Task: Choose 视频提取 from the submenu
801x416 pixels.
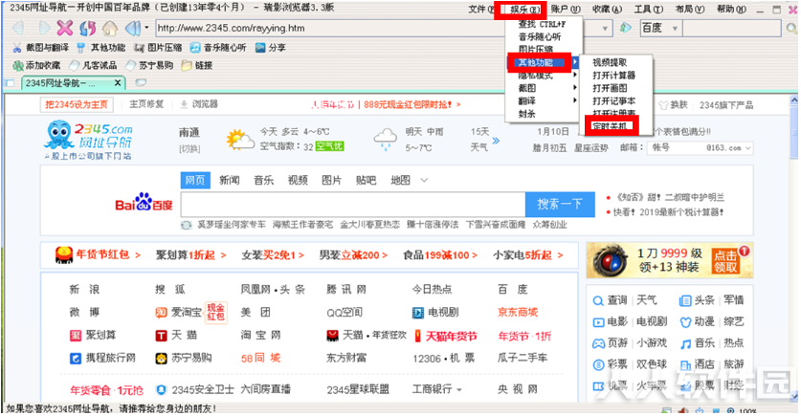Action: (x=610, y=62)
